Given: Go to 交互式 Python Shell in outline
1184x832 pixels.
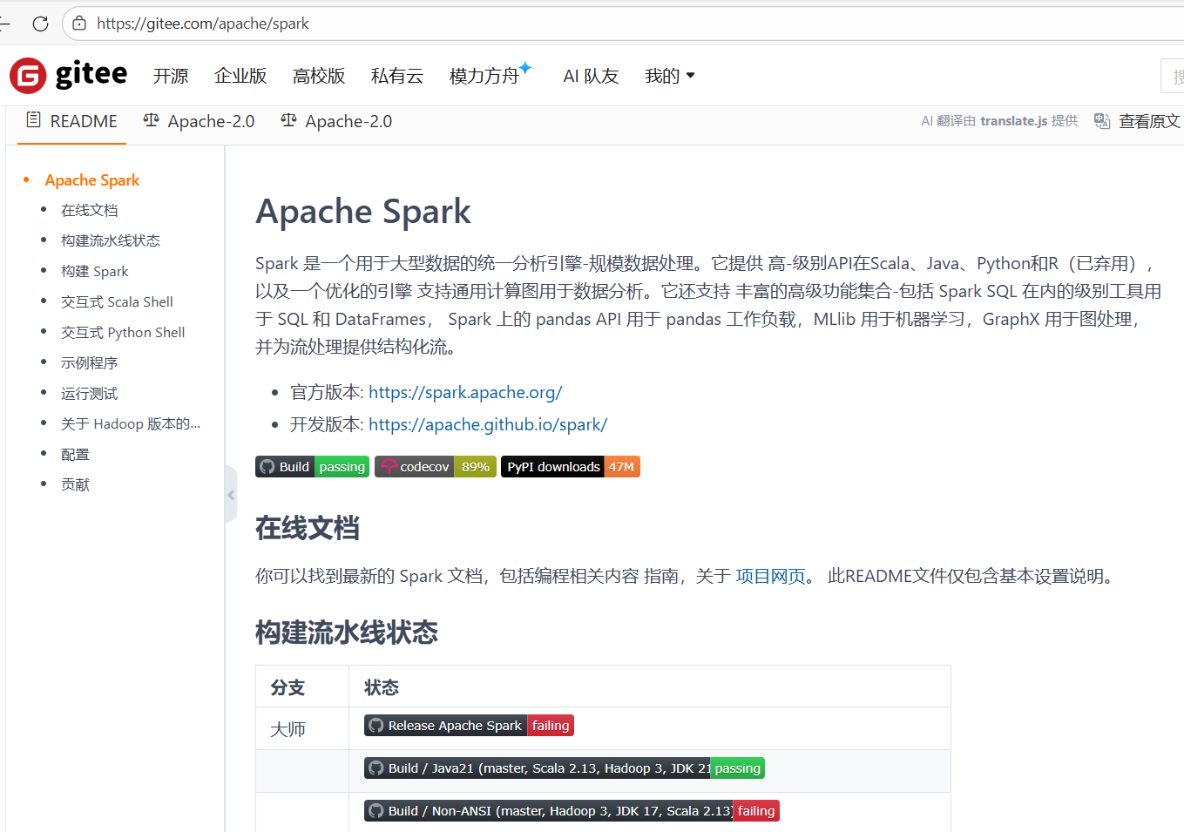Looking at the screenshot, I should pyautogui.click(x=123, y=332).
